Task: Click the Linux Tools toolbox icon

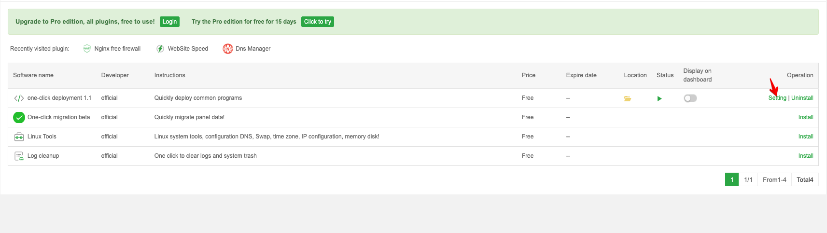Action: (x=19, y=137)
